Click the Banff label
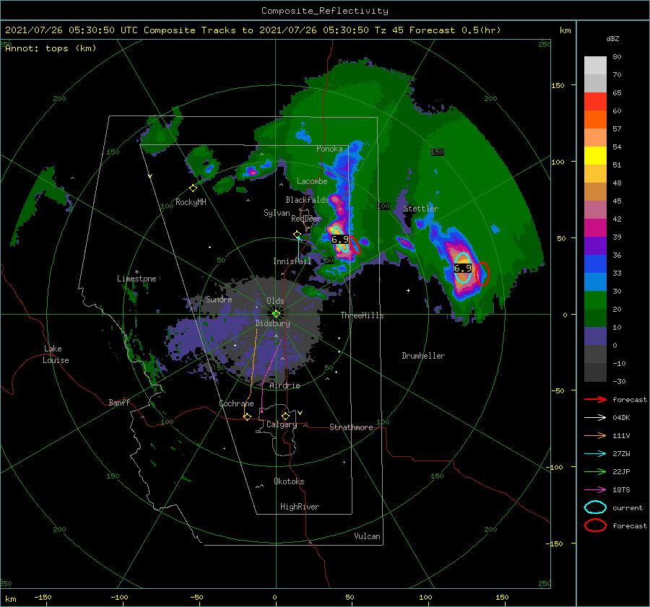Image resolution: width=650 pixels, height=607 pixels. click(119, 402)
